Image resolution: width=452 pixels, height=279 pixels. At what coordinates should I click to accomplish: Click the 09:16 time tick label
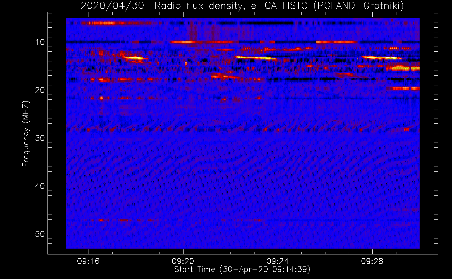[x=89, y=261]
